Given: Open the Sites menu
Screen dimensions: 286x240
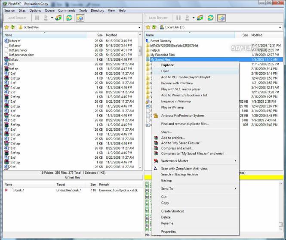Looking at the screenshot, I should pos(22,10).
